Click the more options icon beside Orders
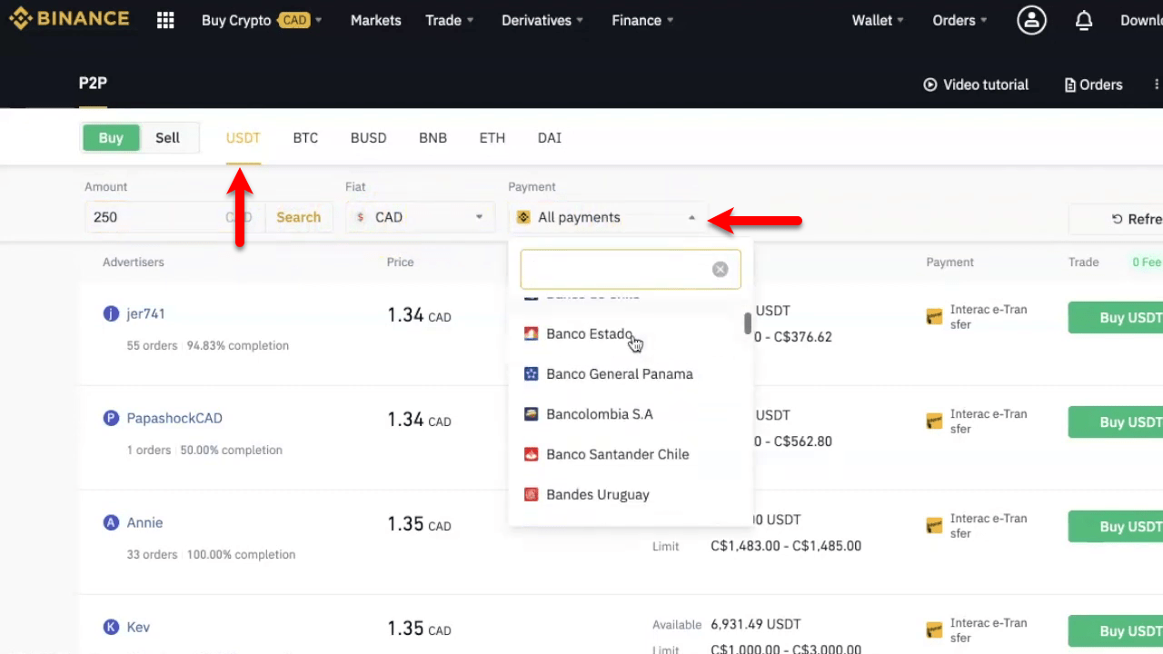 coord(1157,84)
